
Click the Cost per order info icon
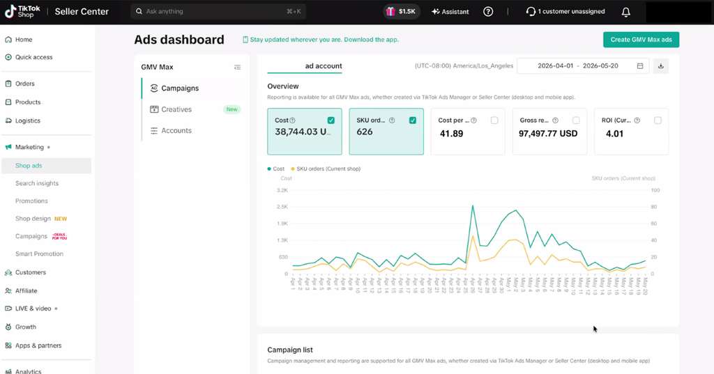point(473,120)
